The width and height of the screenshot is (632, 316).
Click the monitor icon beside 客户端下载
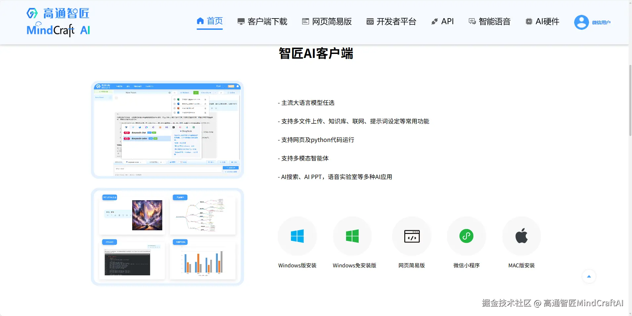coord(241,22)
